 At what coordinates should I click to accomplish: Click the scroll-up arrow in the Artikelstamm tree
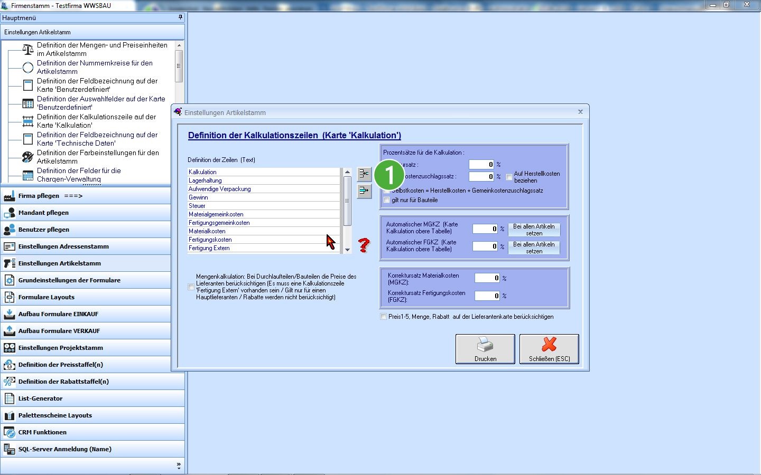(179, 45)
